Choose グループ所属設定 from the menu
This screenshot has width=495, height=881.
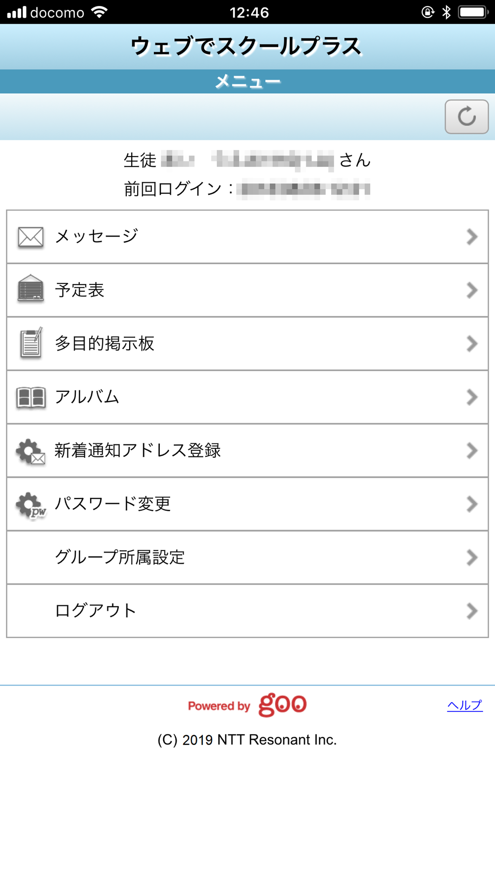click(x=120, y=557)
